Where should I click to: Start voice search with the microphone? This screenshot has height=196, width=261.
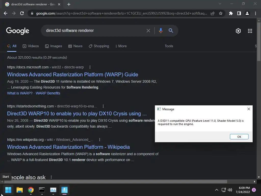[x=161, y=31]
